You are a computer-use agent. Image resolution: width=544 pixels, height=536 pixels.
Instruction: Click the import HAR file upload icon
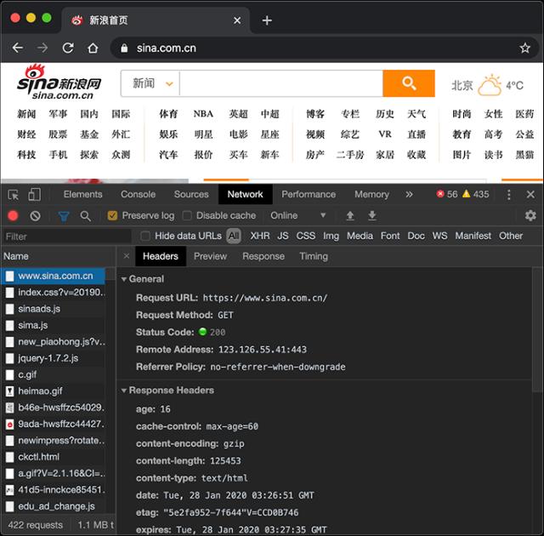349,216
